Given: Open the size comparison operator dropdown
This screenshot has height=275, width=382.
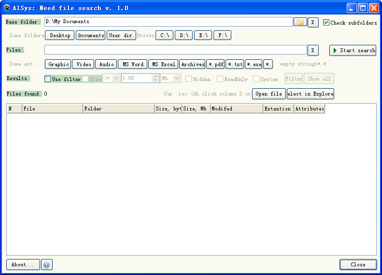Looking at the screenshot, I should [x=116, y=78].
